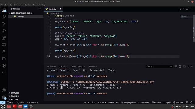Close the bottom panel
The height and width of the screenshot is (109, 195).
coord(192,66)
